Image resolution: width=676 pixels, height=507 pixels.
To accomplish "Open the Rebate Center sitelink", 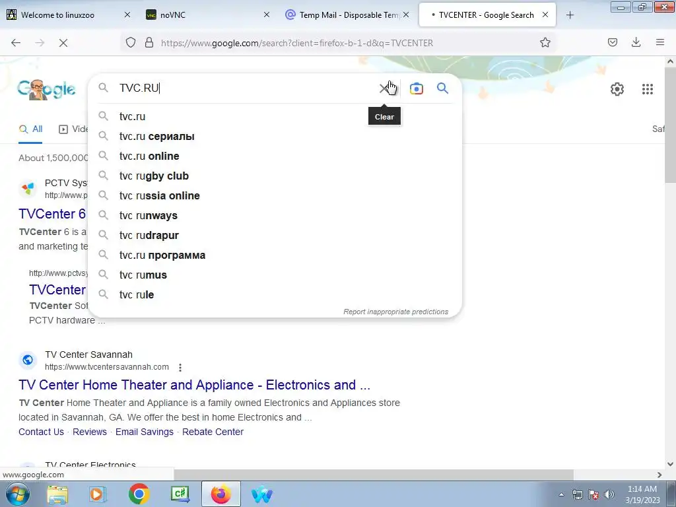I will point(213,432).
